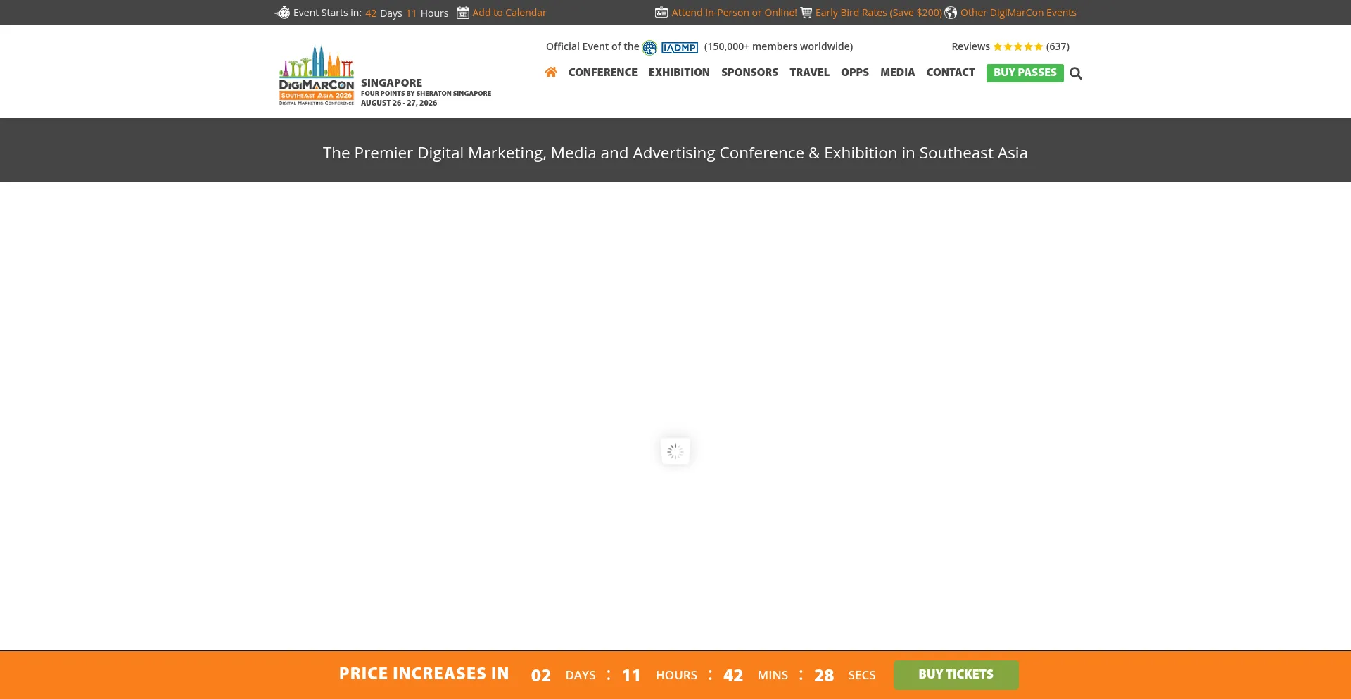Image resolution: width=1351 pixels, height=699 pixels.
Task: Follow the Add to Calendar link
Action: point(509,13)
